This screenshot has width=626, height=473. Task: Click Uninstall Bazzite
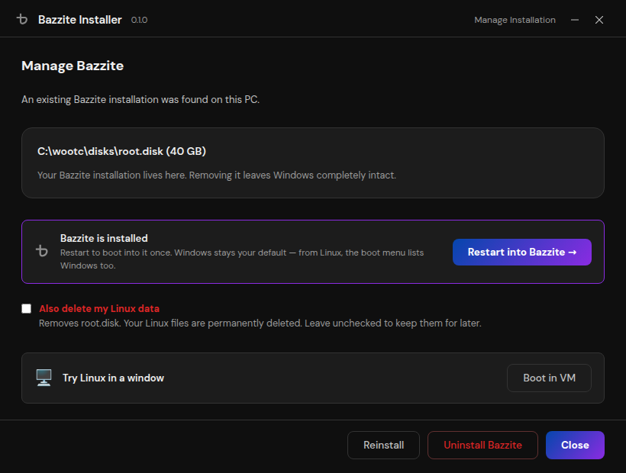pos(482,445)
